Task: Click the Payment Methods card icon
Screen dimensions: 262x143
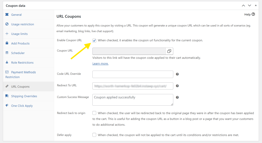Action: pos(7,72)
